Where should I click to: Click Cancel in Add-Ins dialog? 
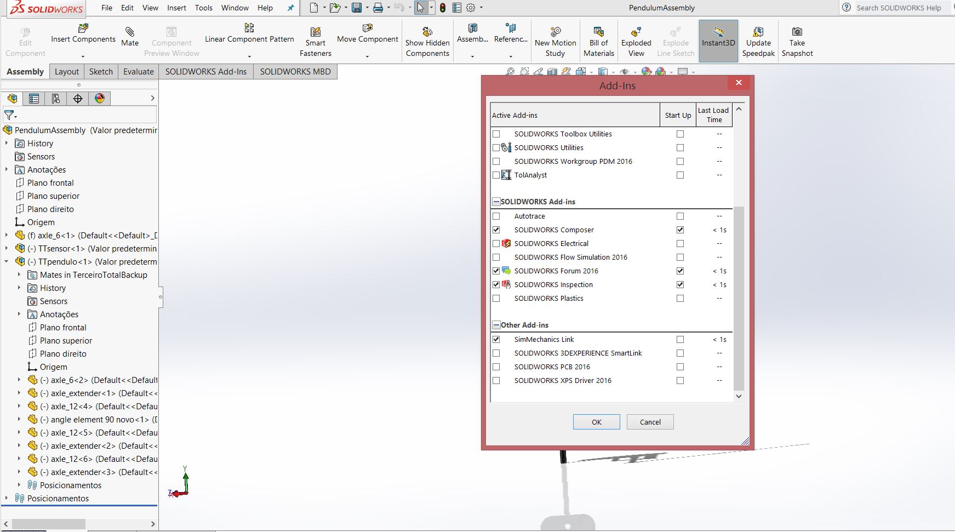pyautogui.click(x=650, y=422)
